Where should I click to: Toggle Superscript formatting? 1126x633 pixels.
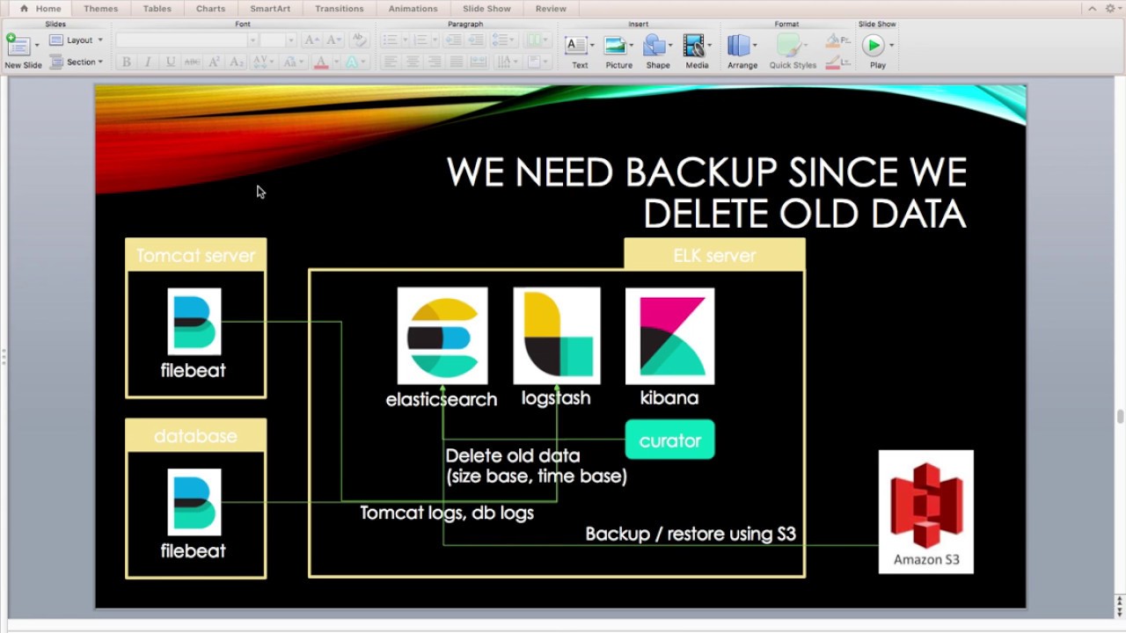pyautogui.click(x=214, y=62)
